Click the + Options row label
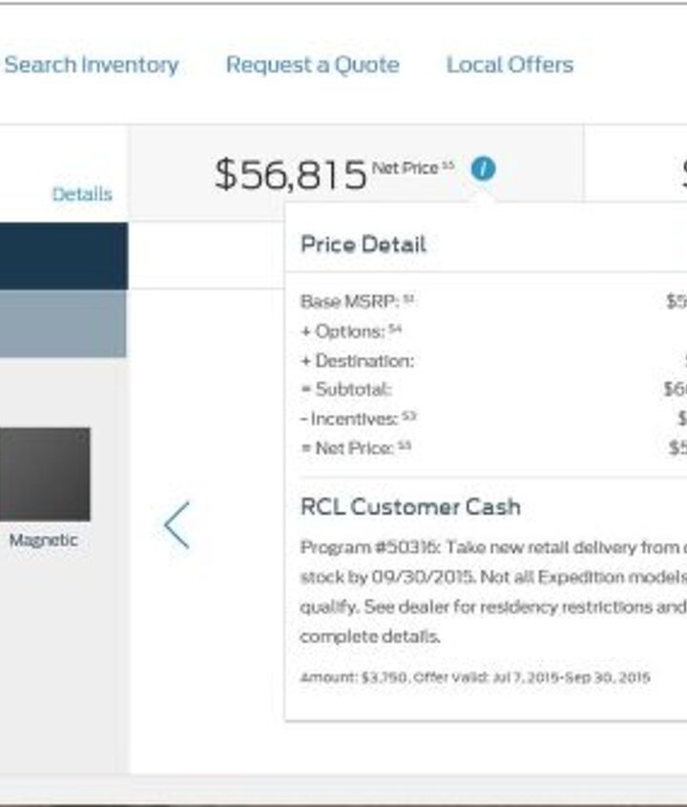The image size is (687, 807). coord(344,331)
